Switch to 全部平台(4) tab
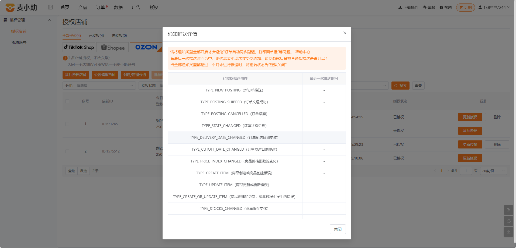The height and width of the screenshot is (248, 516). 72,36
